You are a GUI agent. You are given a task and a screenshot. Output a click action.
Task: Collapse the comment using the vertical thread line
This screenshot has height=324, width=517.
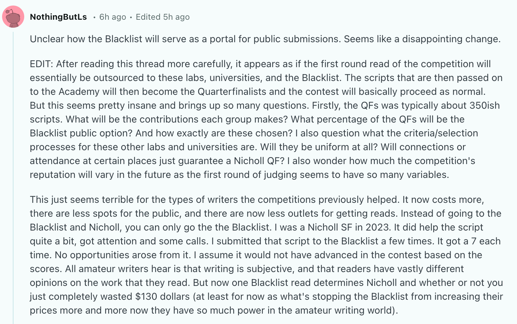point(13,173)
